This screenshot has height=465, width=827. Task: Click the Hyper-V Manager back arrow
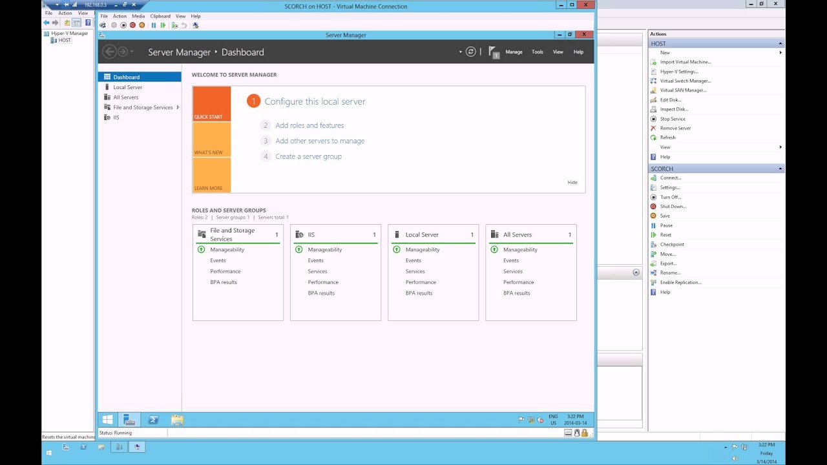click(47, 23)
